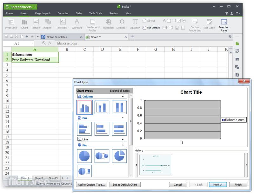Collapse the Pie chart category

(x=123, y=145)
